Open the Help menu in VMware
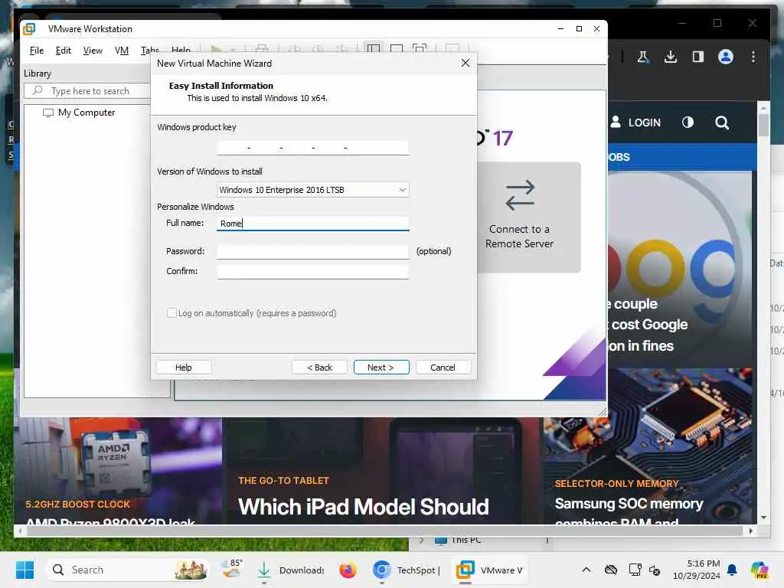The width and height of the screenshot is (784, 588). 181,50
